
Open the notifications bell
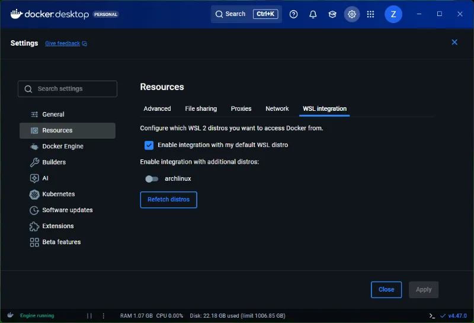(x=313, y=14)
